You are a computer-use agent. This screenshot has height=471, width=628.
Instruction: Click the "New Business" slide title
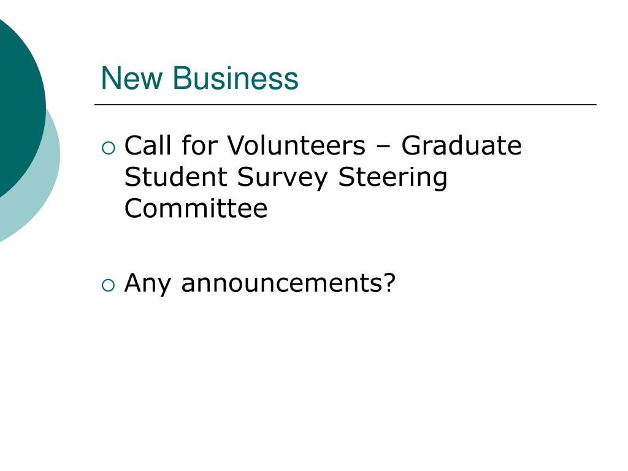coord(199,78)
